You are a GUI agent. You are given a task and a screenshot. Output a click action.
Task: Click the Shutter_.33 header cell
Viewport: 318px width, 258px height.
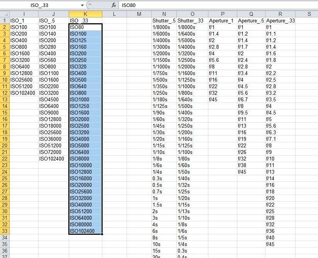click(192, 21)
